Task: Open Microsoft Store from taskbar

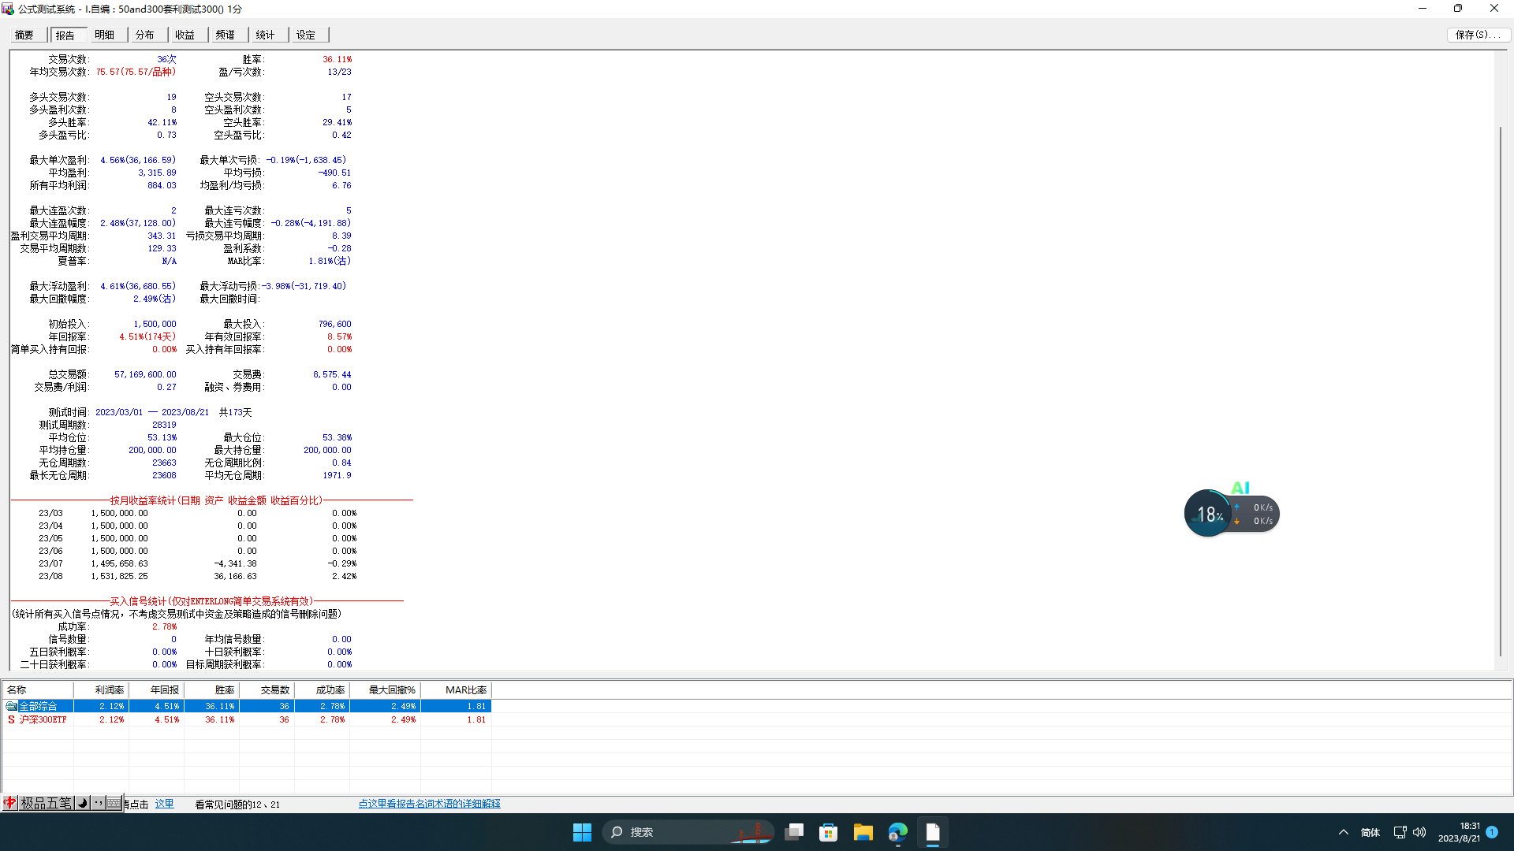Action: pyautogui.click(x=828, y=832)
